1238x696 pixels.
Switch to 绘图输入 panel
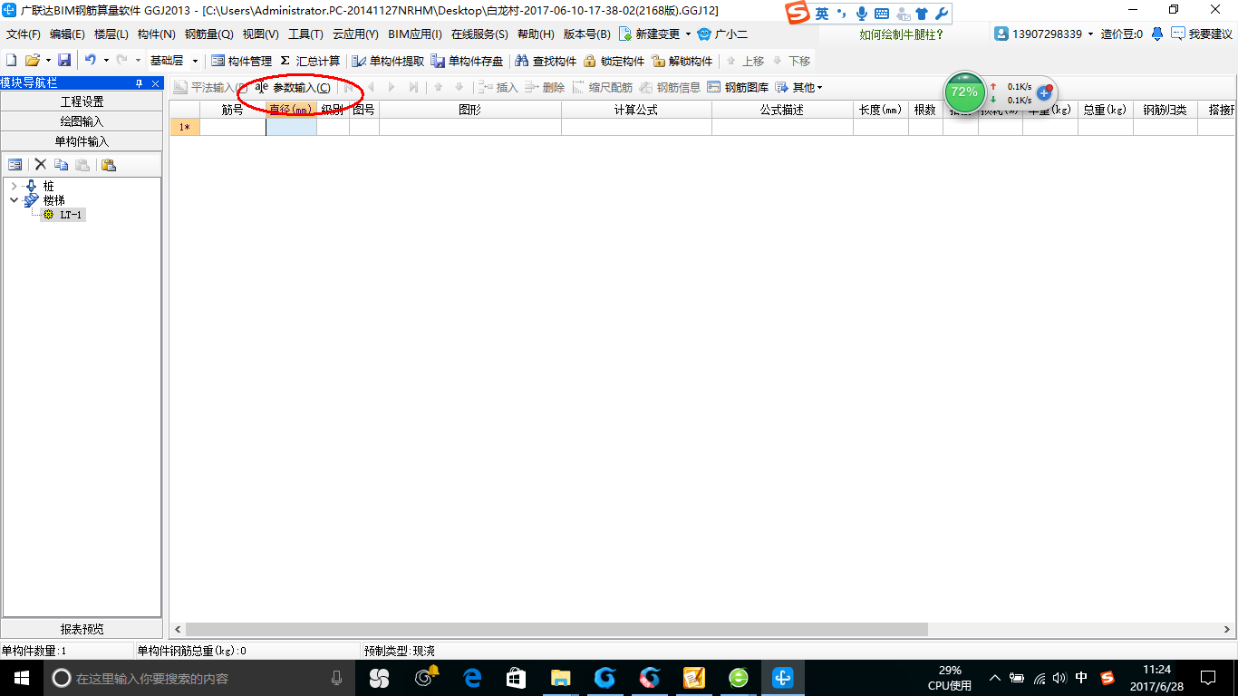click(82, 121)
